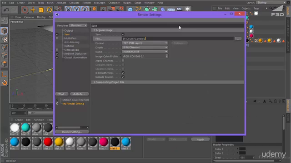291x163 pixels.
Task: Add a Camera object
Action: click(x=179, y=9)
